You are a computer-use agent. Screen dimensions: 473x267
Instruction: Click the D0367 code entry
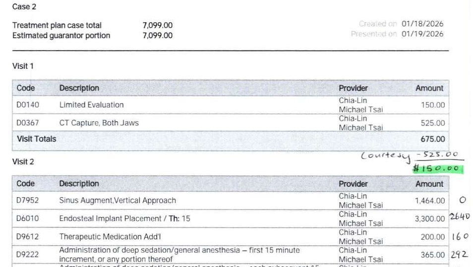click(x=28, y=123)
